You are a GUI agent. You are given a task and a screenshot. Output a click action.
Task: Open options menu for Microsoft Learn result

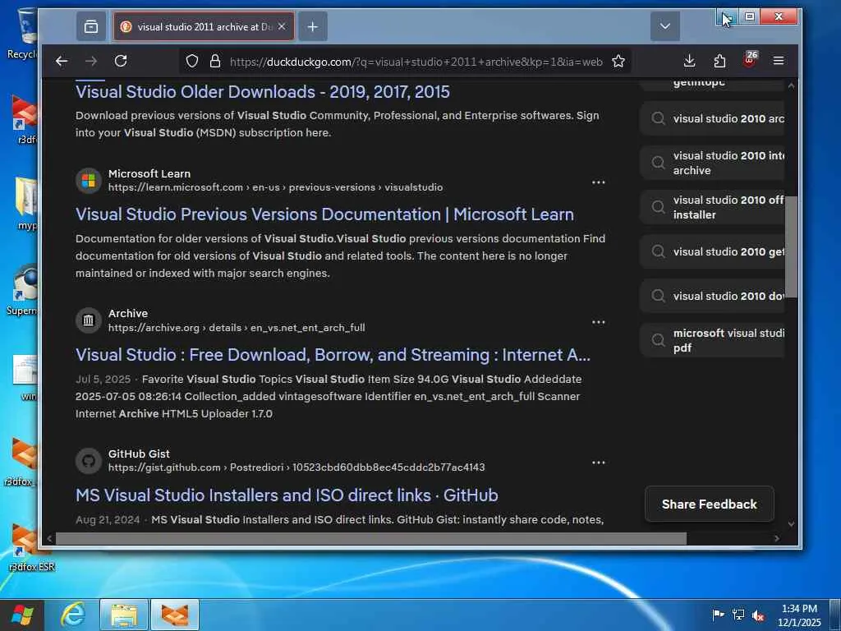click(x=598, y=182)
